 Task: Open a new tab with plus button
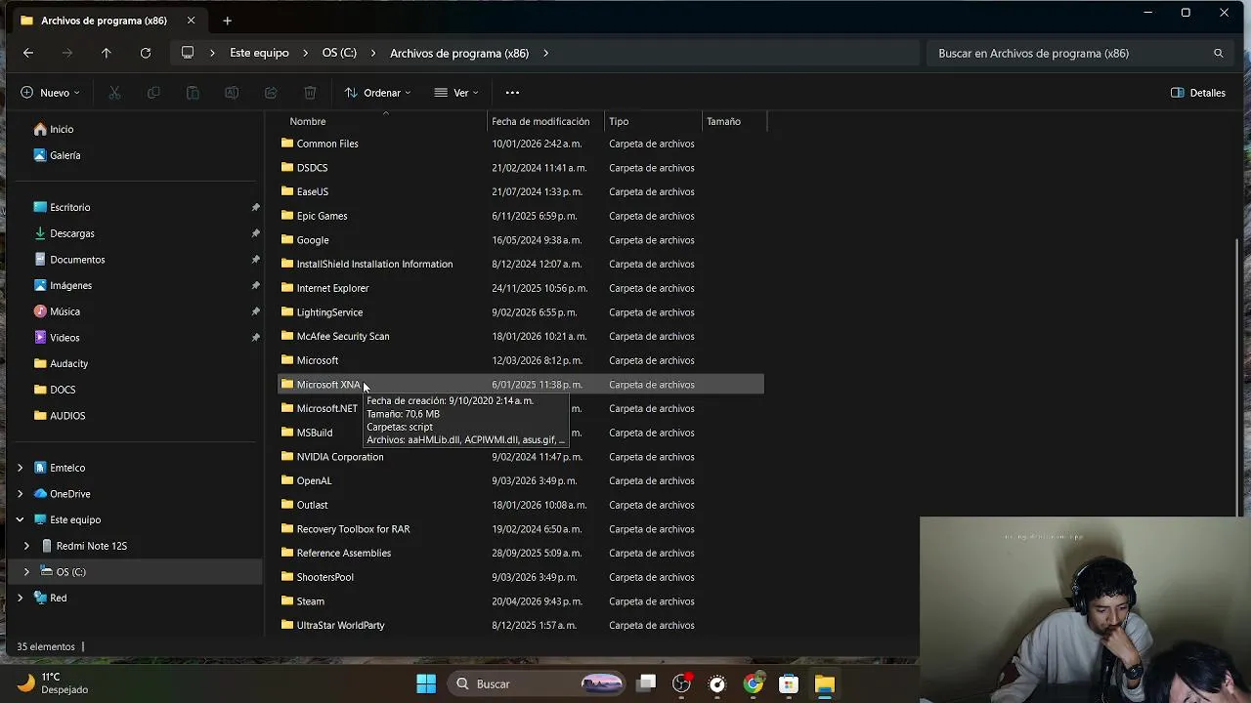[227, 21]
